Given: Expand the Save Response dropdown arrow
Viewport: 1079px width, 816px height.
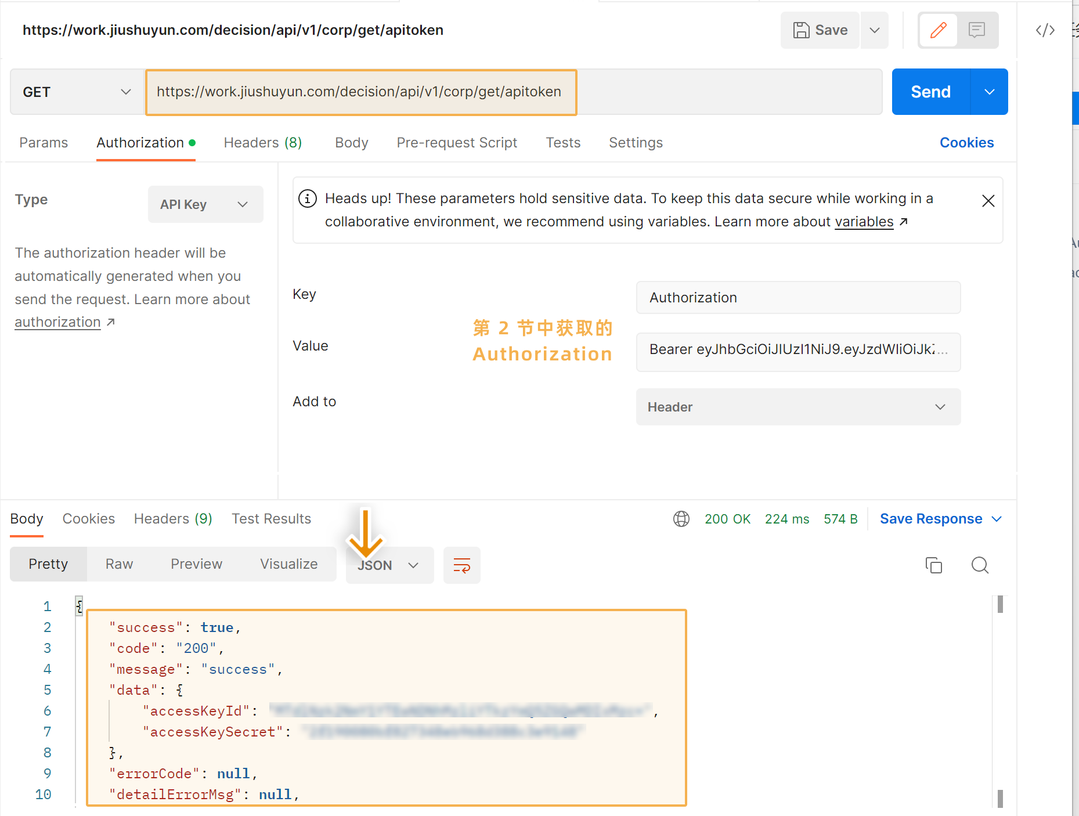Looking at the screenshot, I should pos(997,519).
